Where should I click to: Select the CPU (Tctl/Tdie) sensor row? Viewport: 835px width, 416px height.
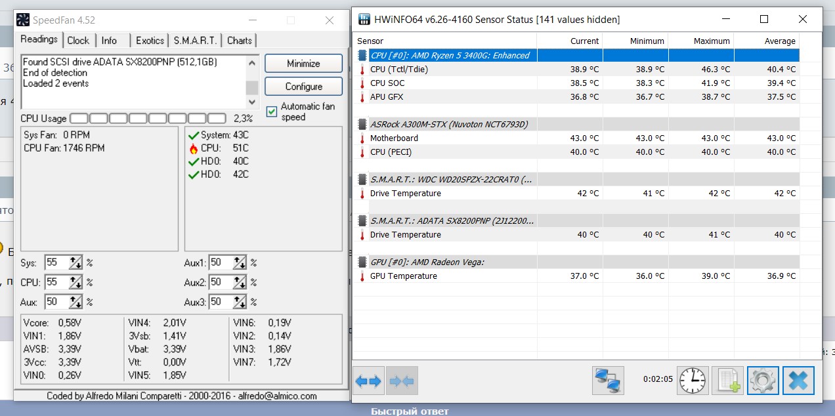click(578, 69)
